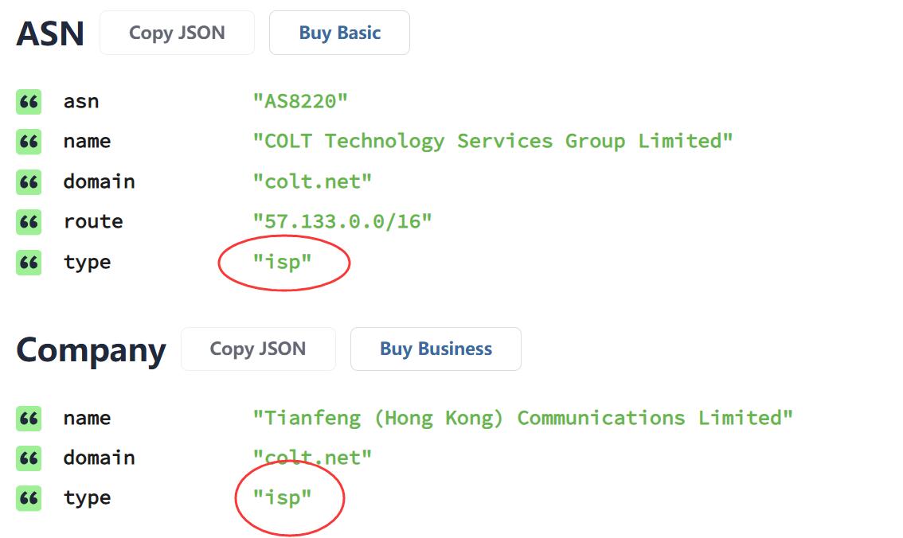Click the circled "isp" ASN type value
The width and height of the screenshot is (903, 538).
[283, 263]
